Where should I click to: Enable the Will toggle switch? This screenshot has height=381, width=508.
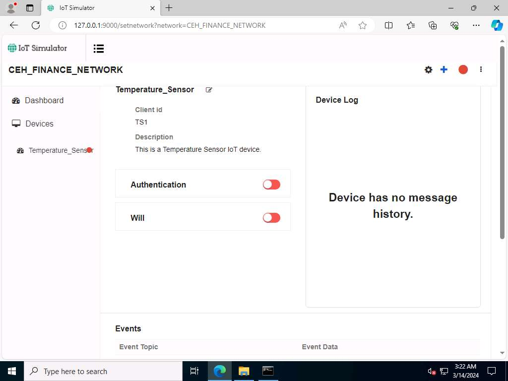coord(271,218)
